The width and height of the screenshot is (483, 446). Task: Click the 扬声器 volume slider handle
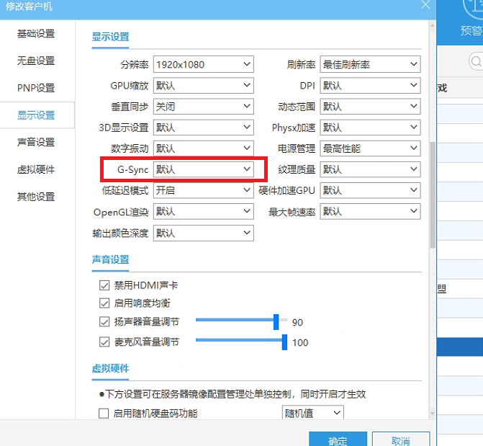(276, 322)
